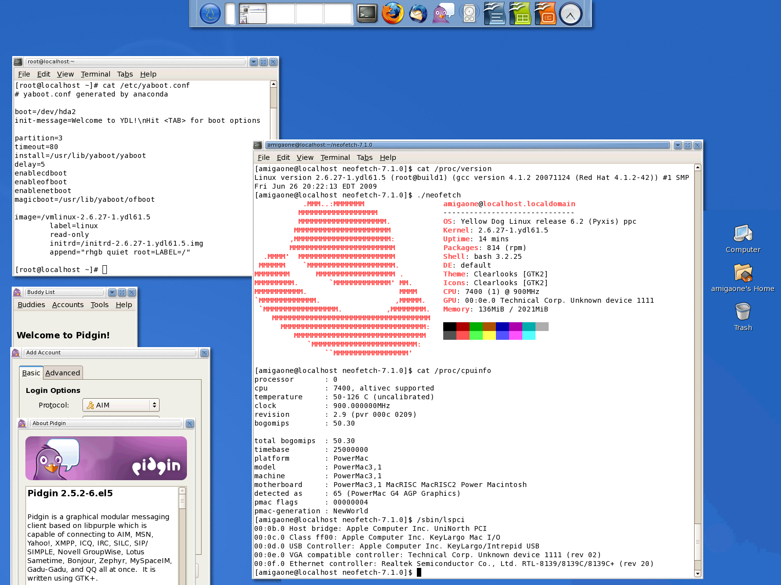Open Buddies menu in Buddy List
The width and height of the screenshot is (781, 585).
point(31,305)
